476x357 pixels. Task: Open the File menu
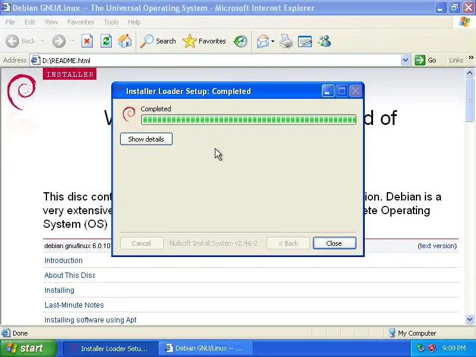pos(10,22)
